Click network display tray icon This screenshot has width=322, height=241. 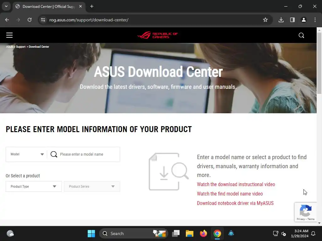pyautogui.click(x=275, y=233)
